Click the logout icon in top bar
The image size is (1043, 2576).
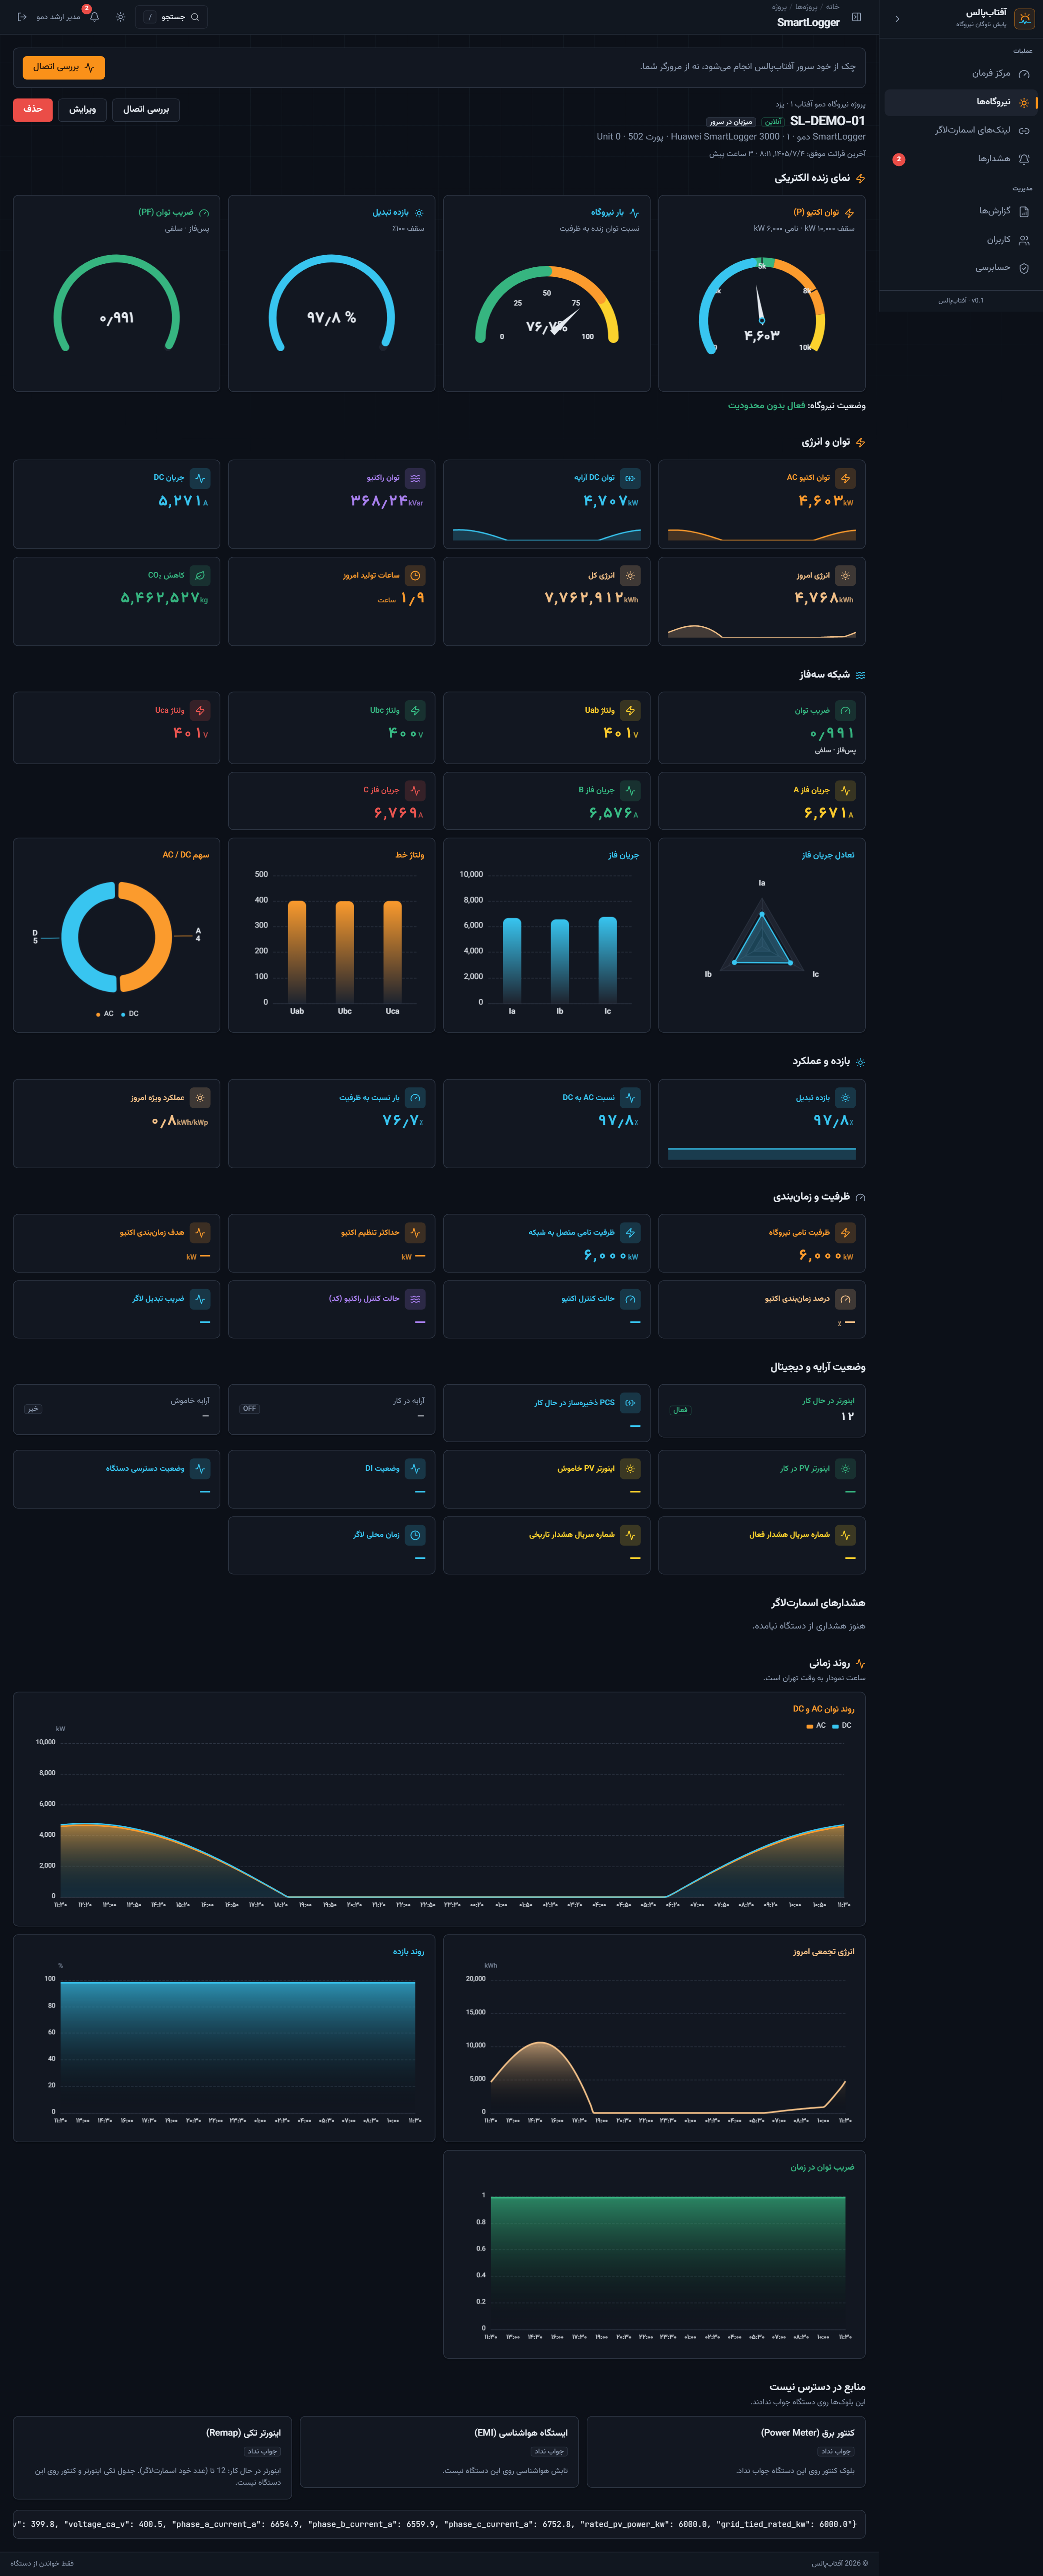coord(22,17)
